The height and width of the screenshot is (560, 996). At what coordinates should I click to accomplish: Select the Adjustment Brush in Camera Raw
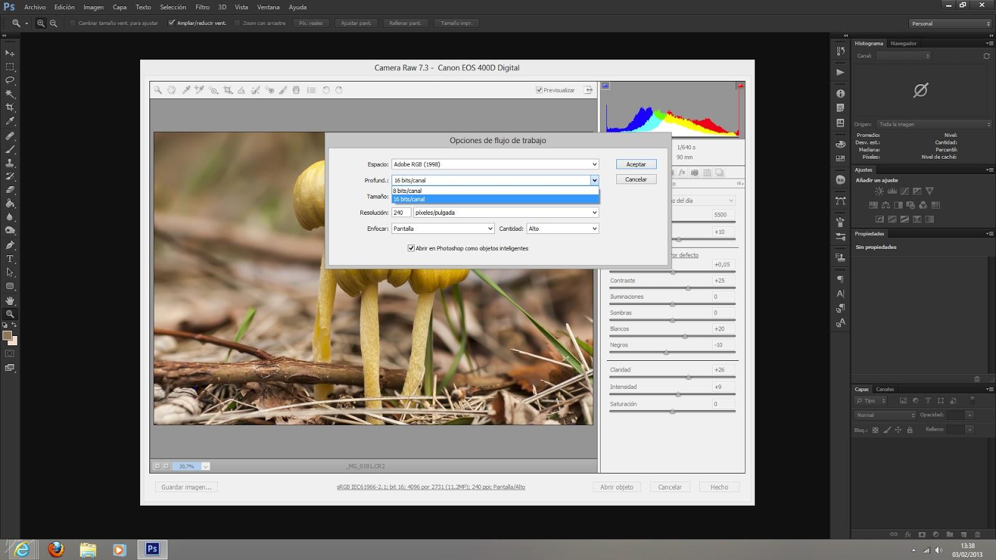283,90
